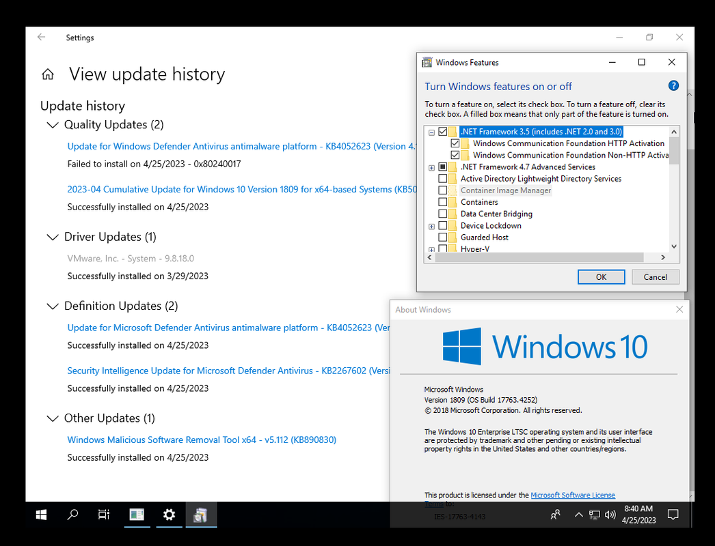Check the Container Image Manager box

coord(442,190)
